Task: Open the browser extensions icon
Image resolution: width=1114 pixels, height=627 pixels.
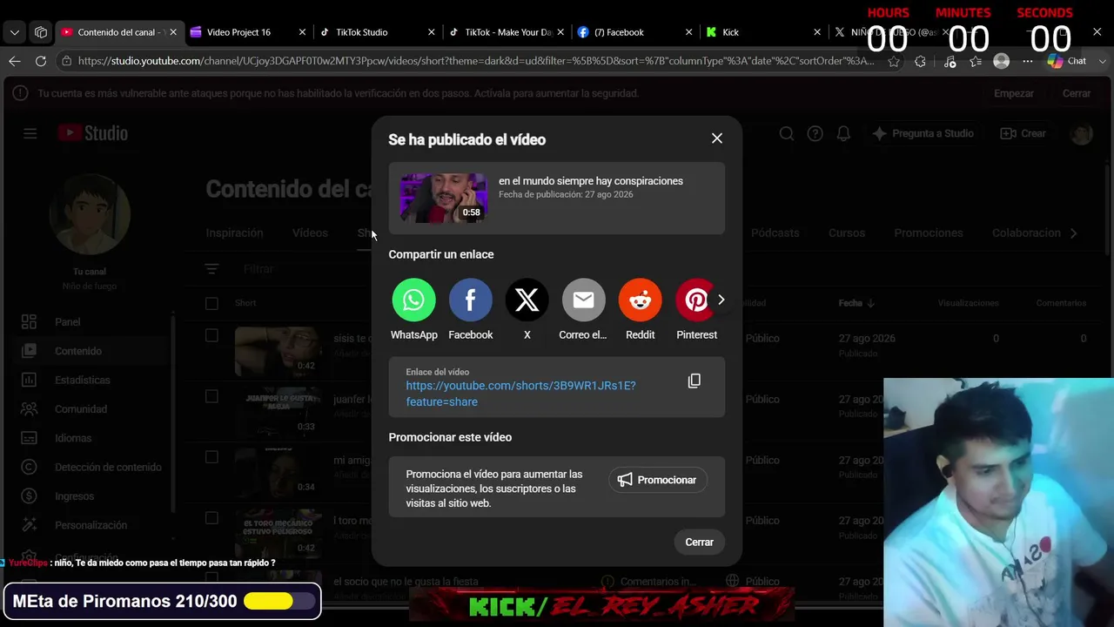Action: point(921,61)
